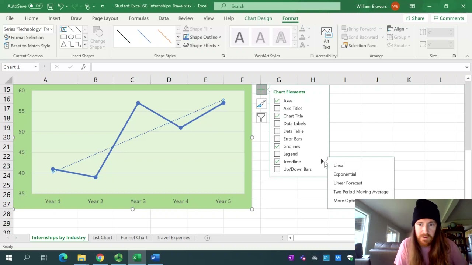Open the Chart Design tab
Screen dimensions: 472x265
(x=258, y=18)
